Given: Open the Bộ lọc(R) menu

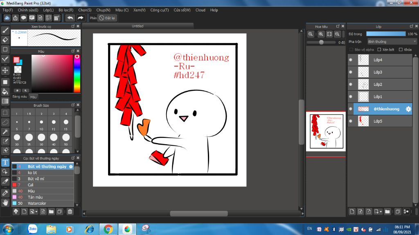Looking at the screenshot, I should click(x=66, y=10).
